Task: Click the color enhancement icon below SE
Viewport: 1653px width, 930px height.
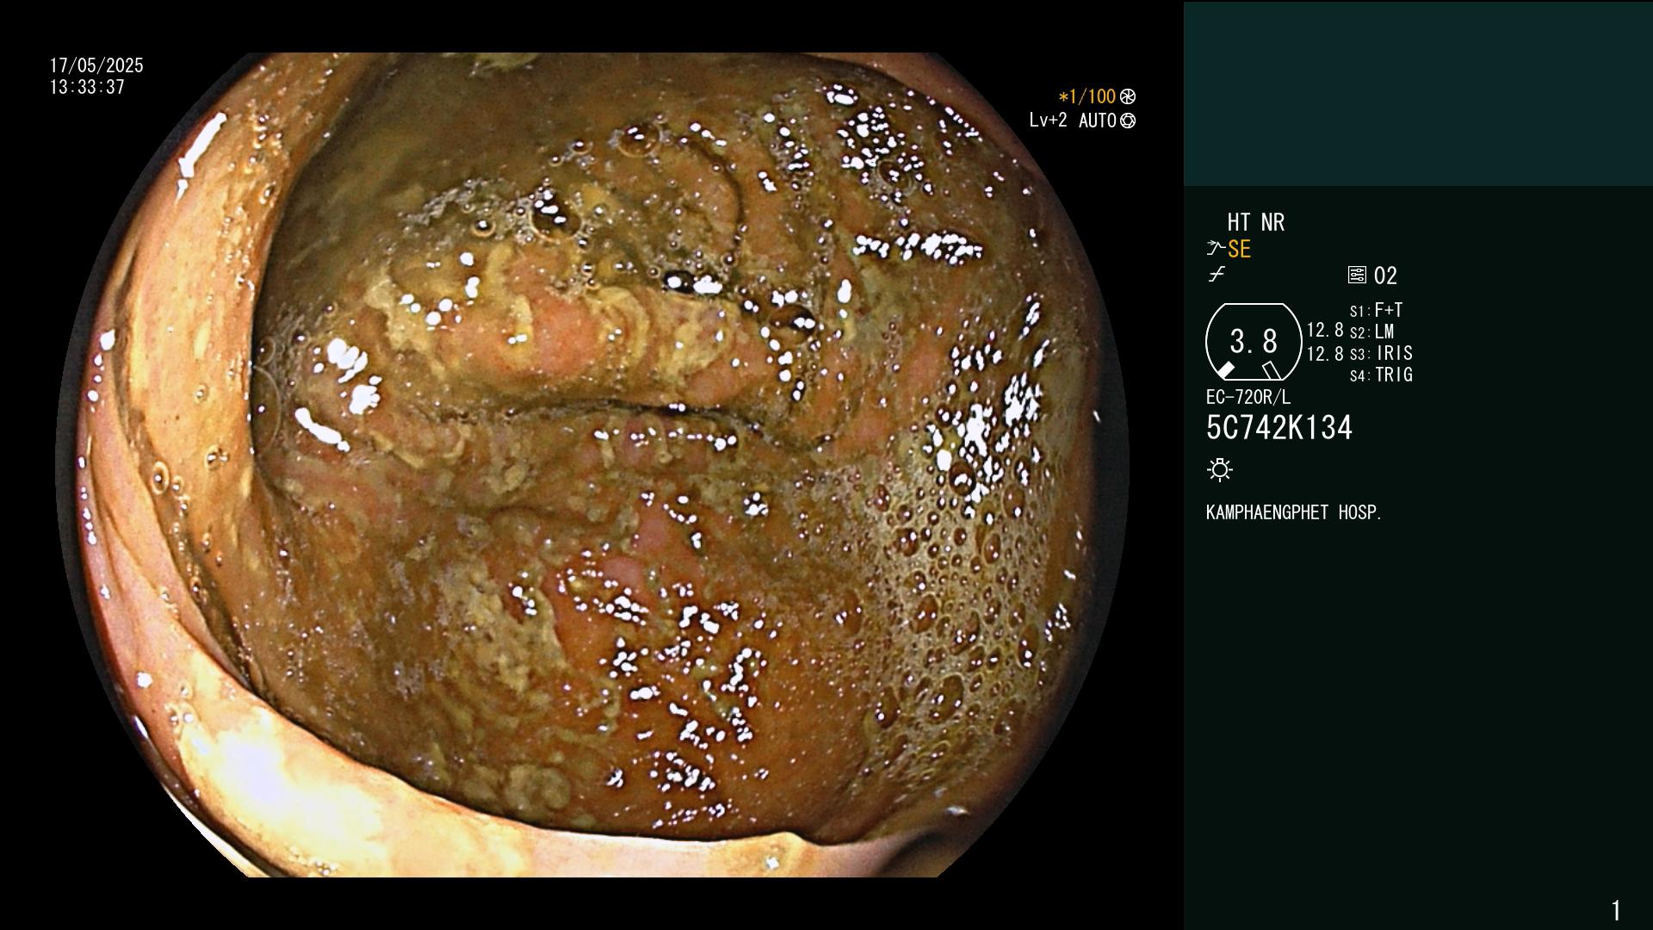Action: pos(1217,275)
